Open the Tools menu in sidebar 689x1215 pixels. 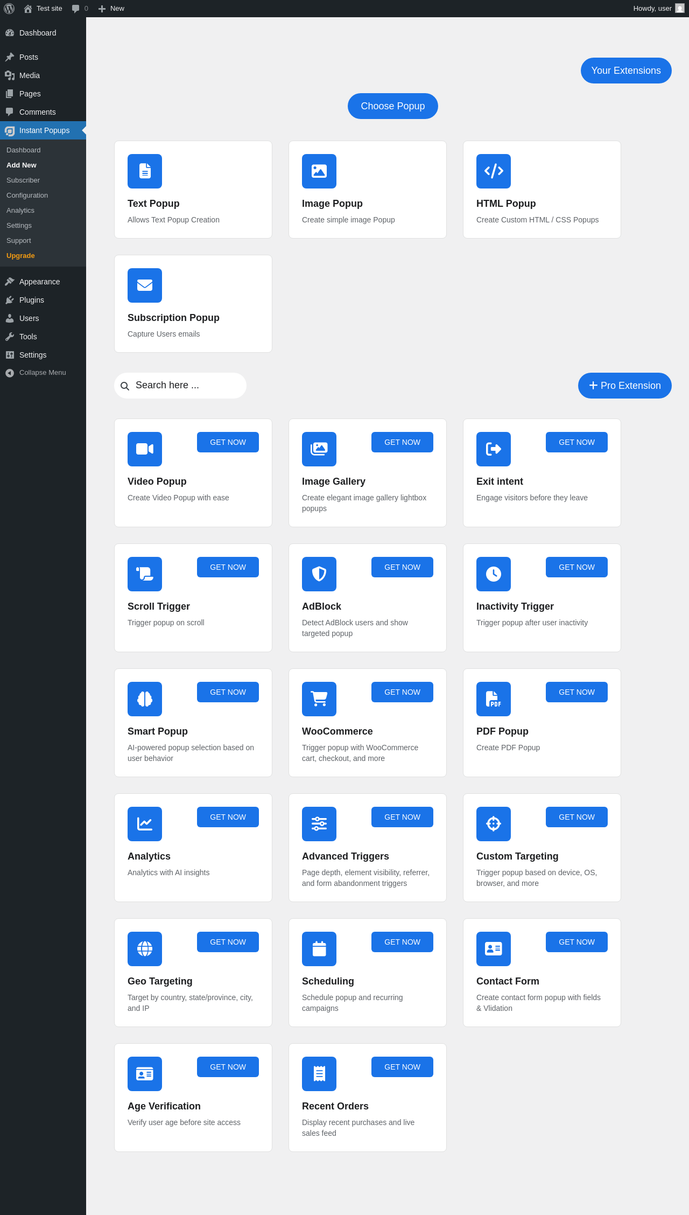coord(43,337)
